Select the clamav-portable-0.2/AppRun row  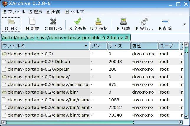(x=92, y=69)
